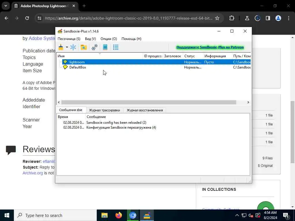This screenshot has height=221, width=295.
Task: Click the yellow sandbox icon next to lightroom
Action: 65,62
